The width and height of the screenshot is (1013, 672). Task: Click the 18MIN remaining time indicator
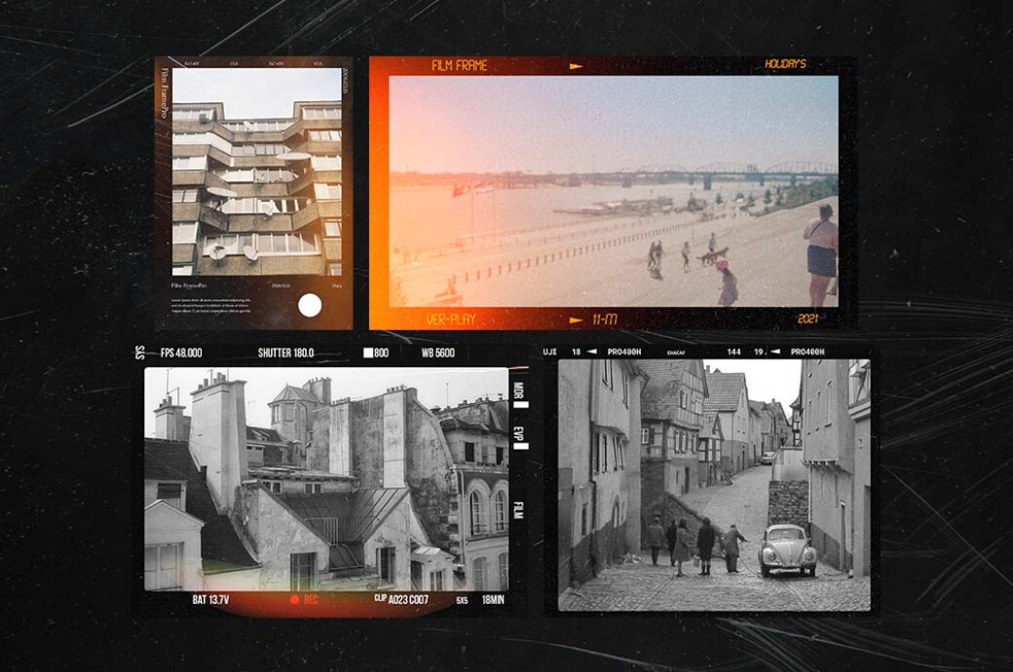coord(493,598)
